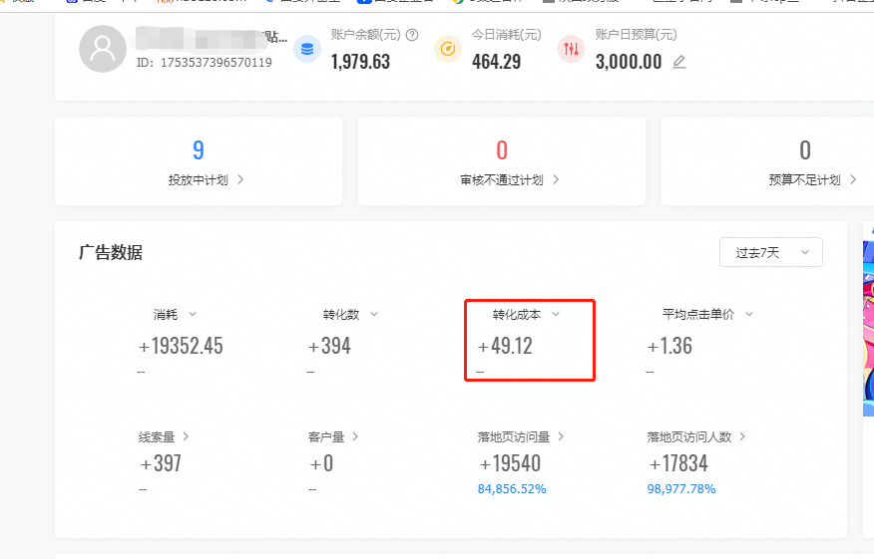Open 投放中计划 list
Viewport: 874px width, 559px height.
[x=207, y=179]
